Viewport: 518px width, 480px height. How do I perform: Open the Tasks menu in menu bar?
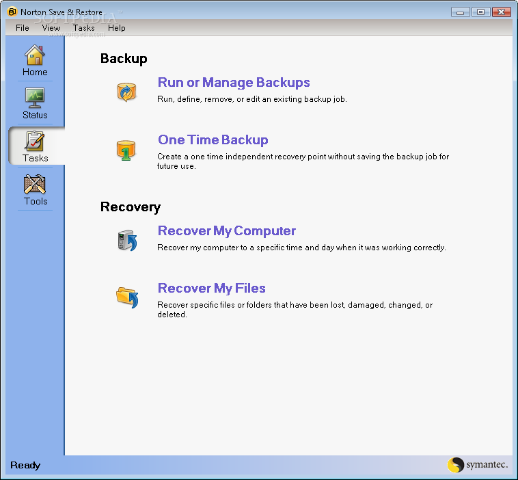pos(84,28)
